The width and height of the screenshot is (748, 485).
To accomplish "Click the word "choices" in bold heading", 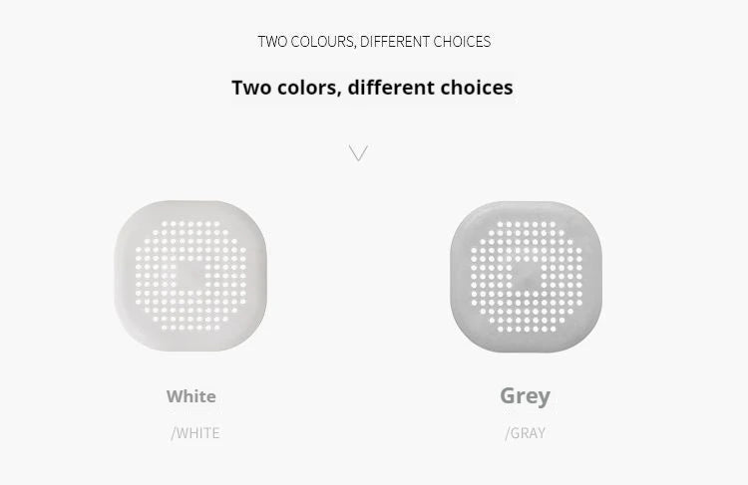I will pyautogui.click(x=474, y=88).
